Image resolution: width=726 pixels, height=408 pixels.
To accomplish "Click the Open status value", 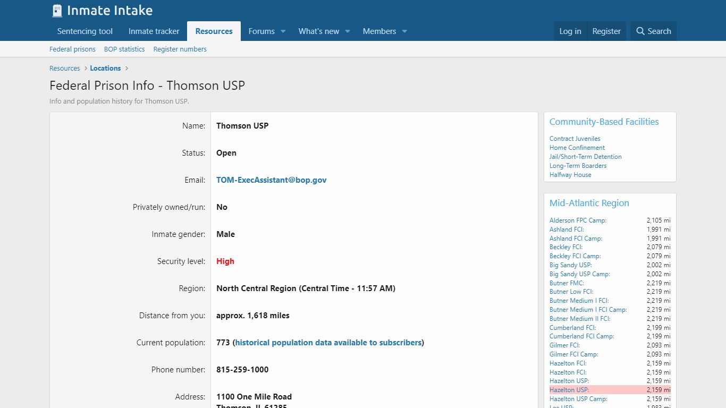I will [226, 153].
